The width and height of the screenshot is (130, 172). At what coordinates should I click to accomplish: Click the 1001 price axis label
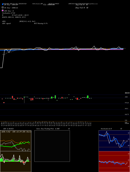pyautogui.click(x=126, y=97)
